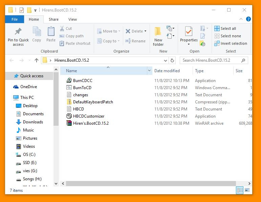Click Copy path in Clipboard group
The image size is (261, 202).
pyautogui.click(x=71, y=36)
